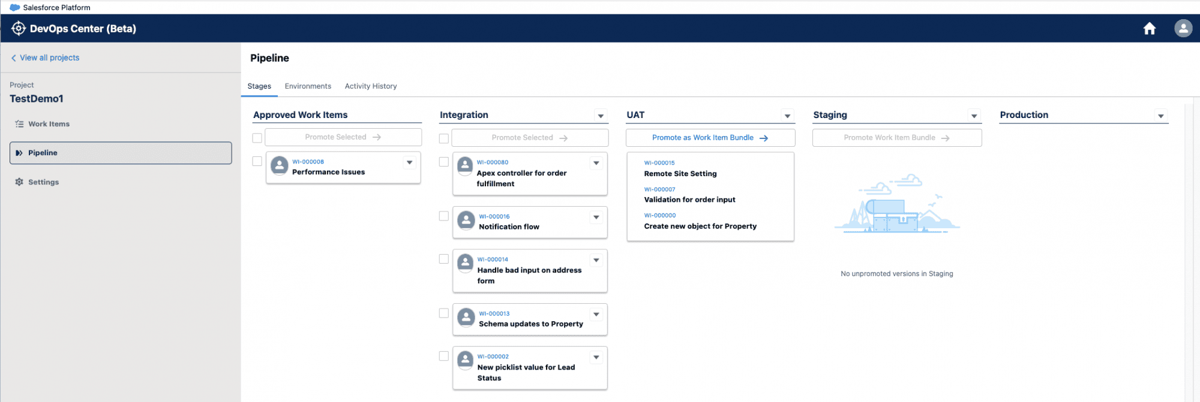Expand the WI-000014 card dropdown arrow
The height and width of the screenshot is (402, 1200).
pyautogui.click(x=596, y=260)
